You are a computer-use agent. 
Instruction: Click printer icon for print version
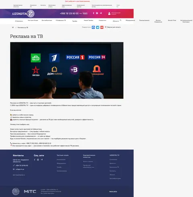point(106,27)
